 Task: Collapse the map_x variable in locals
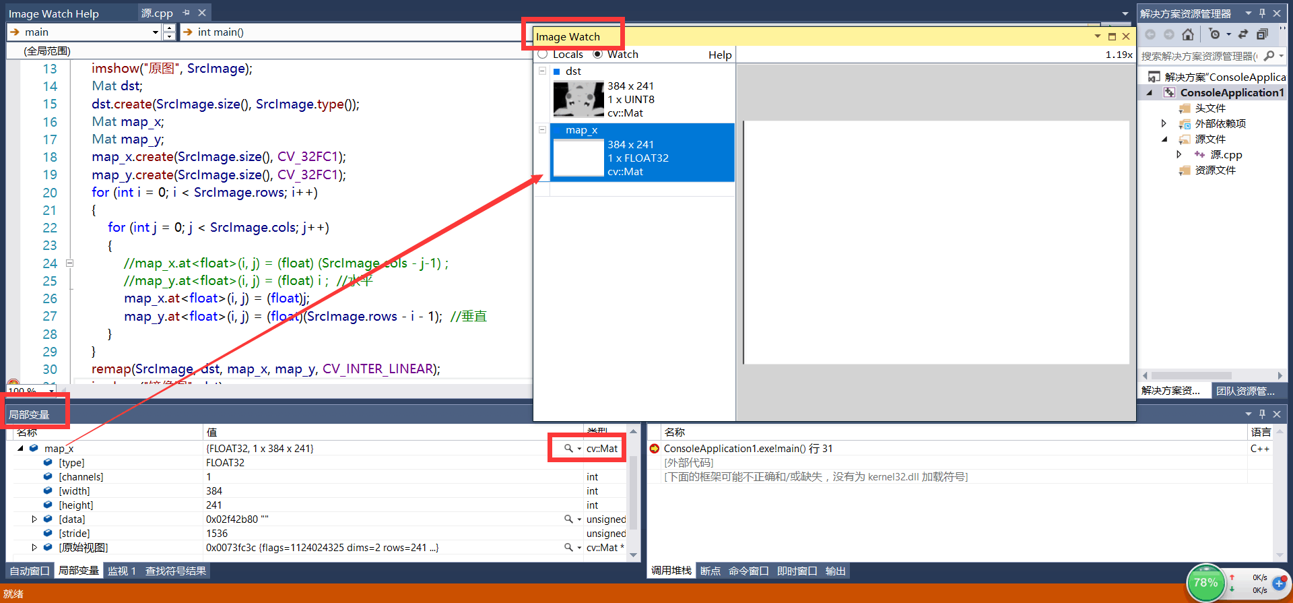20,448
